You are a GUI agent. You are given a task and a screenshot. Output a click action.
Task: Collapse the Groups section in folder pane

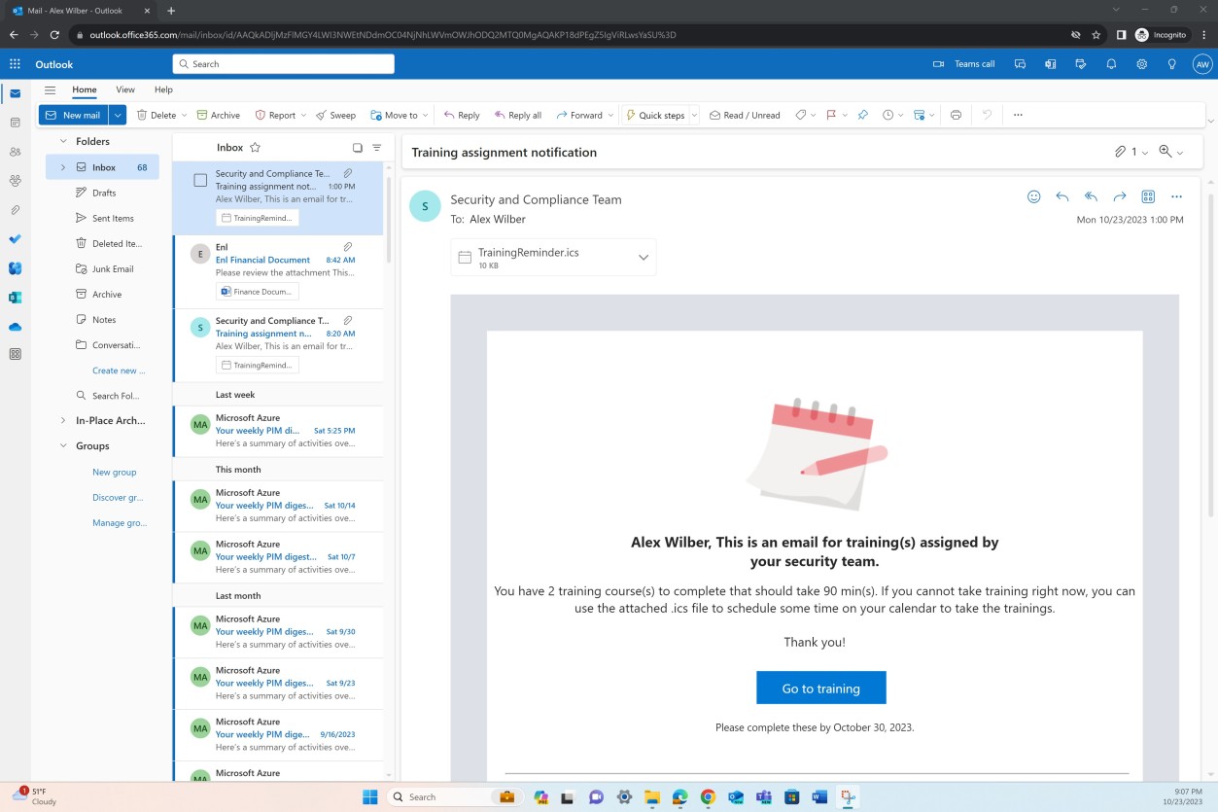(x=64, y=445)
